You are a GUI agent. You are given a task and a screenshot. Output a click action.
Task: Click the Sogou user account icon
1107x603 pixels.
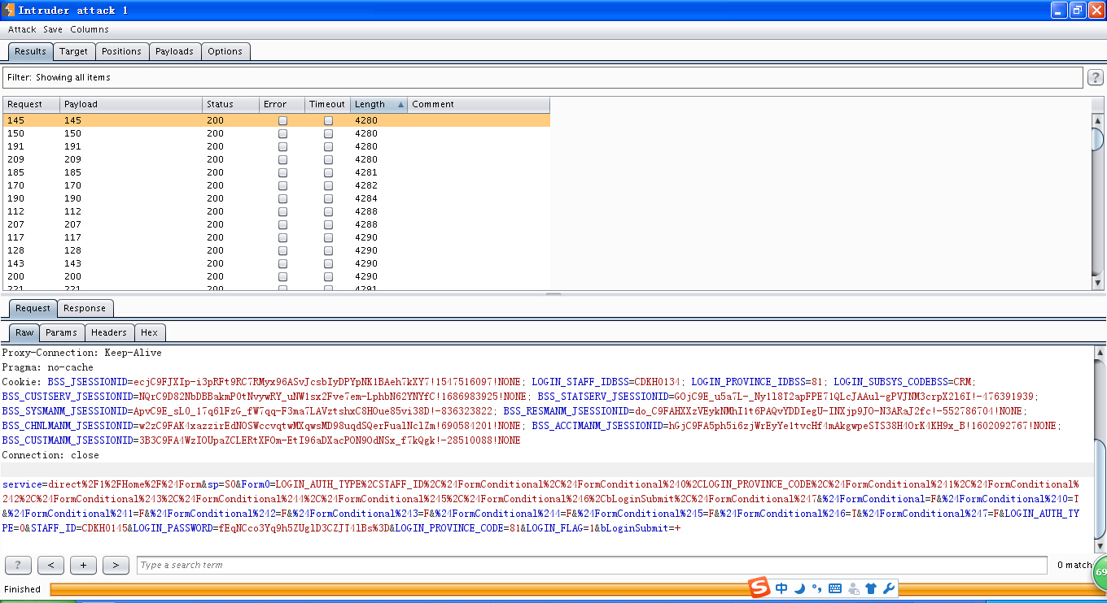pos(853,588)
